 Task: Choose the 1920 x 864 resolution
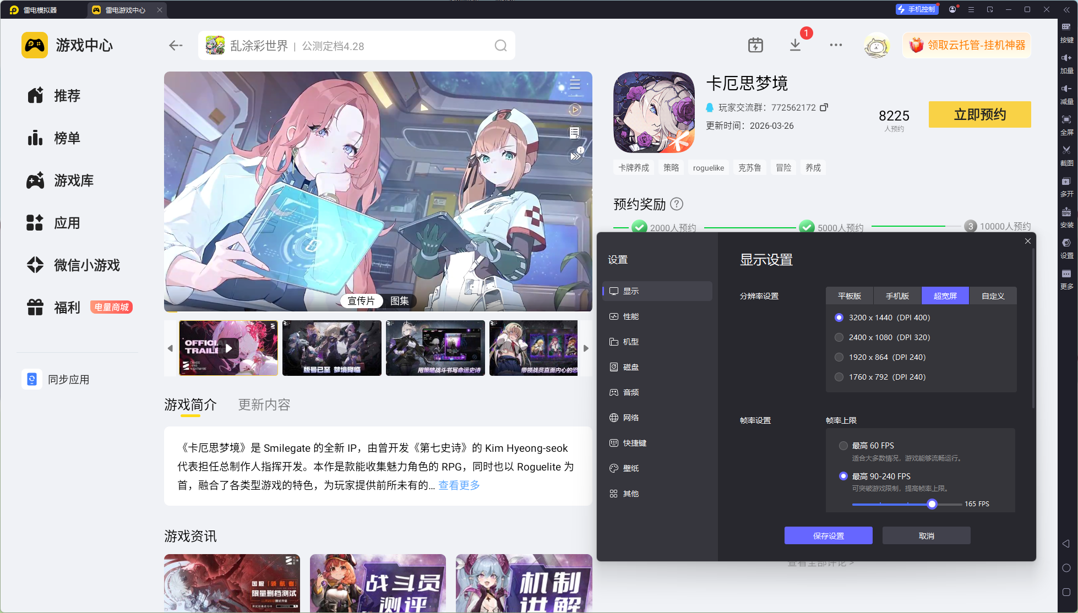[x=839, y=357]
